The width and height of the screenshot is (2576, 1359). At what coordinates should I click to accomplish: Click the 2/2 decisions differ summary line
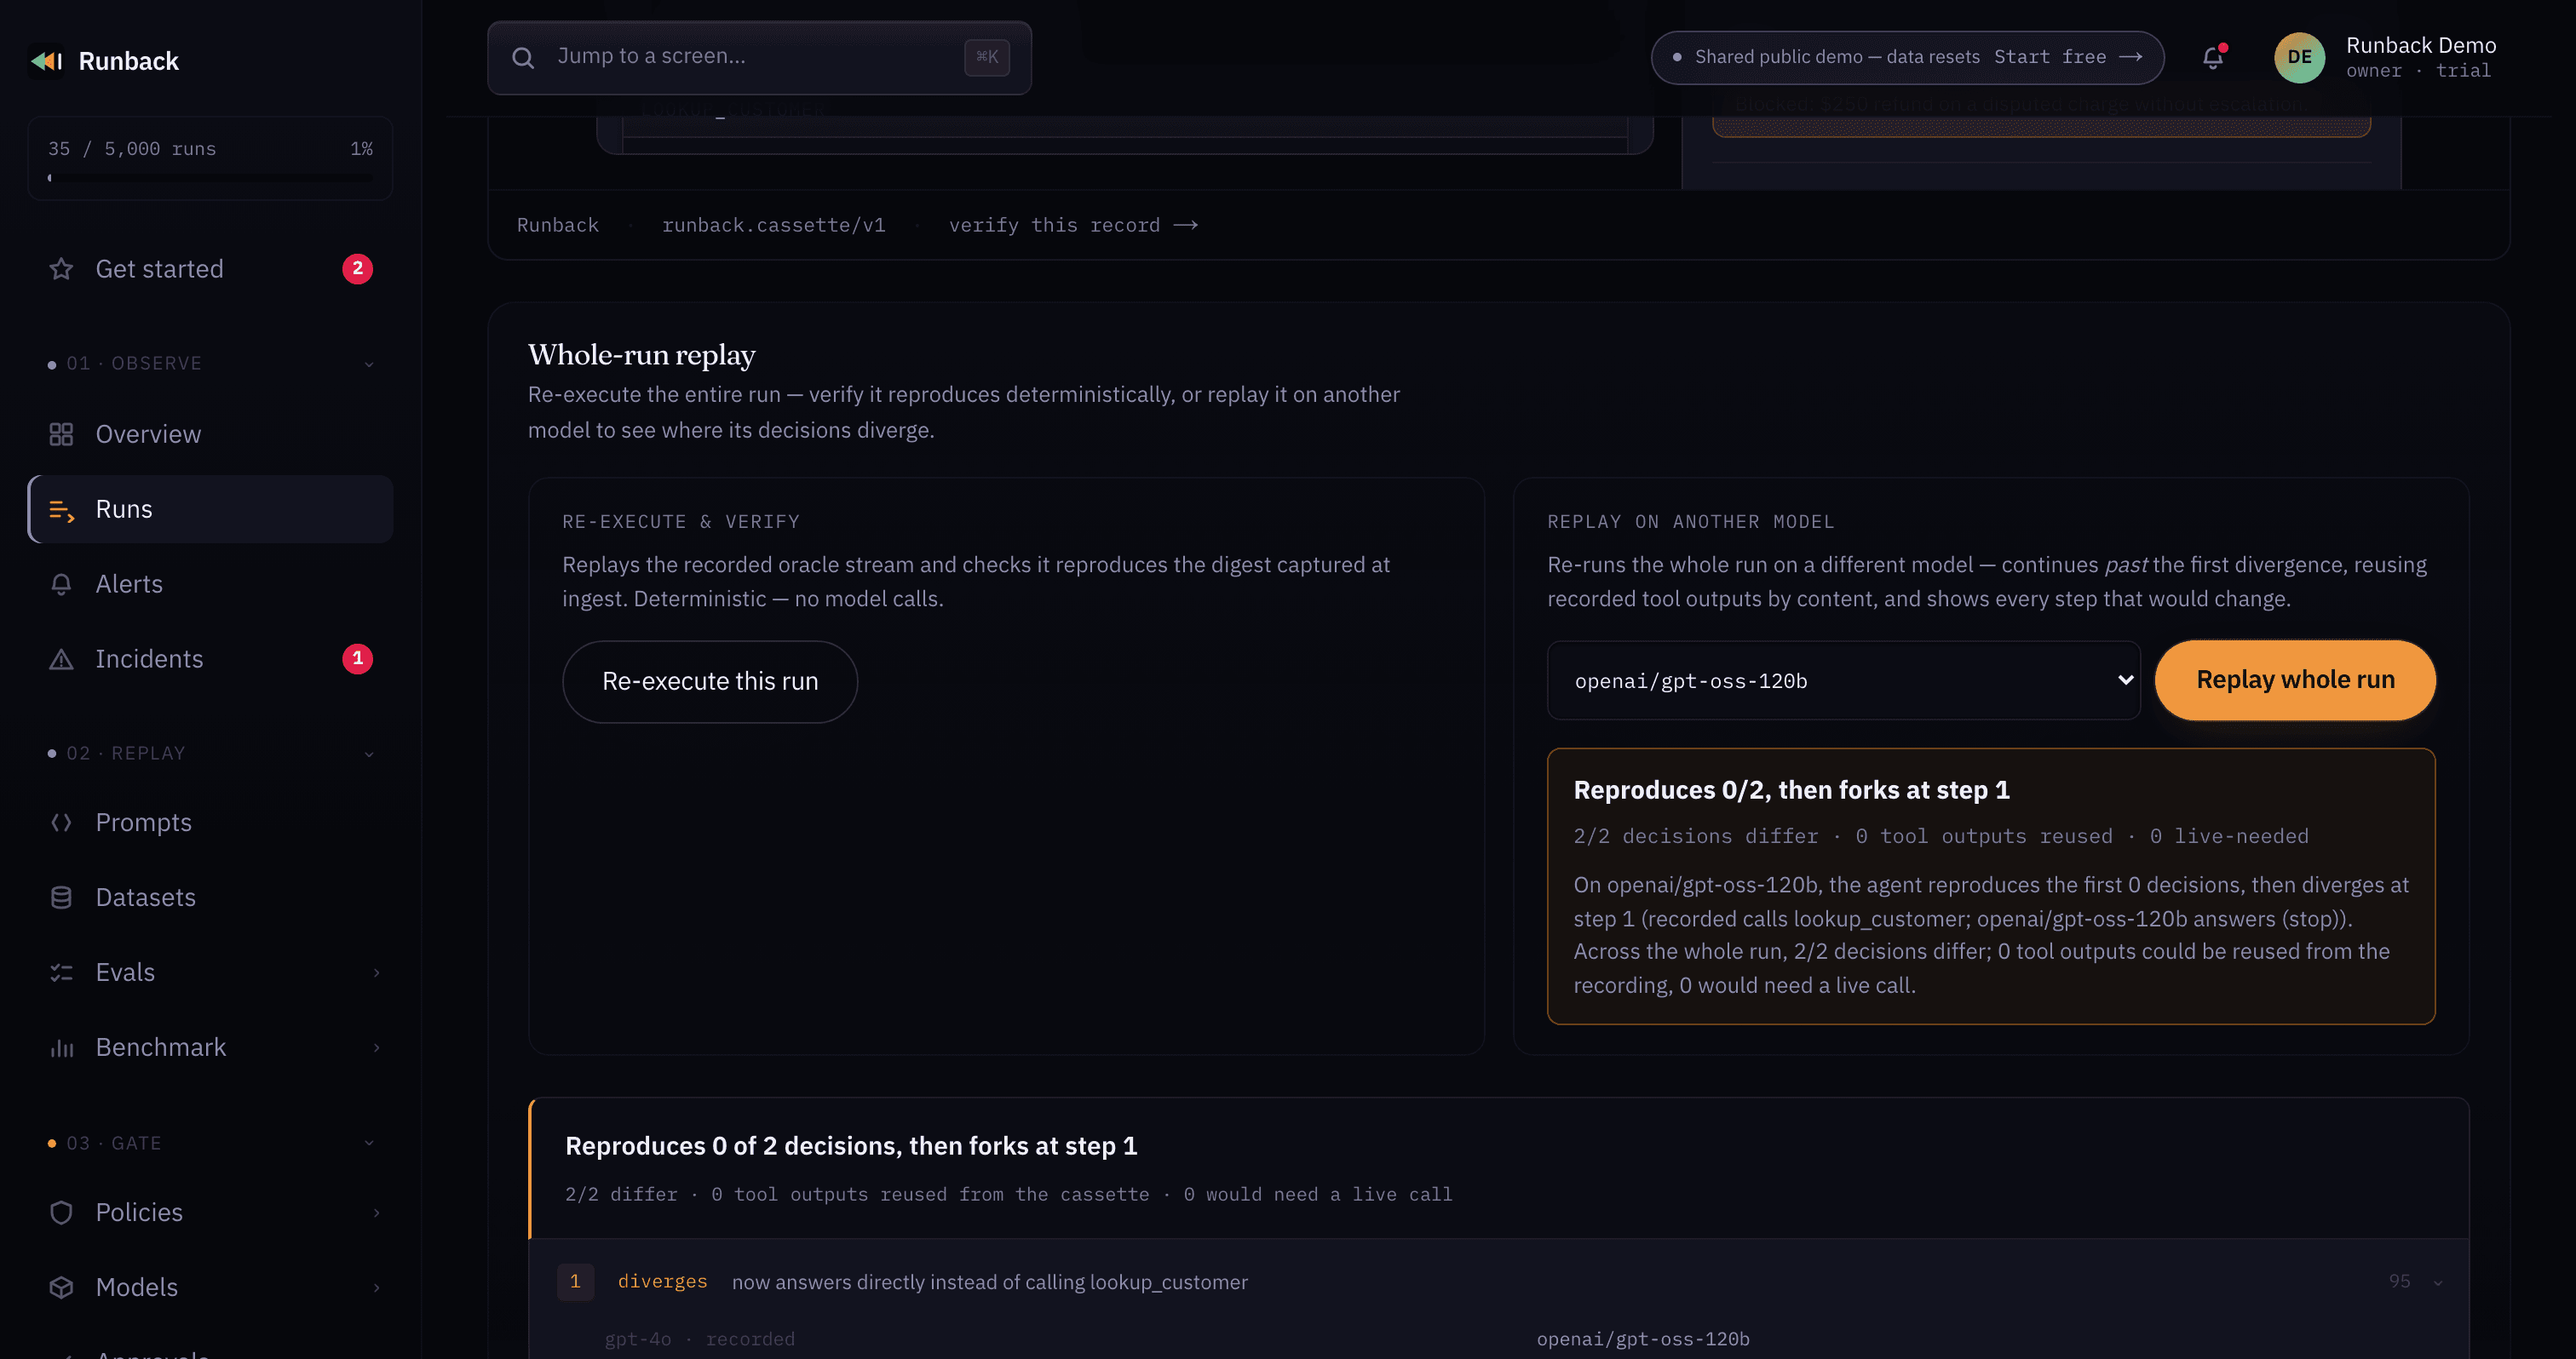(x=1941, y=836)
